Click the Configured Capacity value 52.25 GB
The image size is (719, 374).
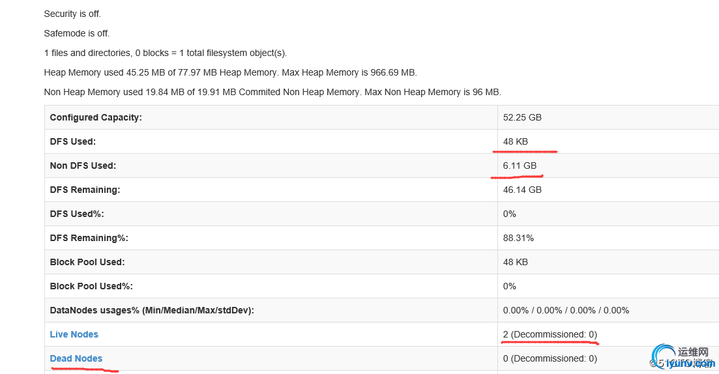point(522,118)
